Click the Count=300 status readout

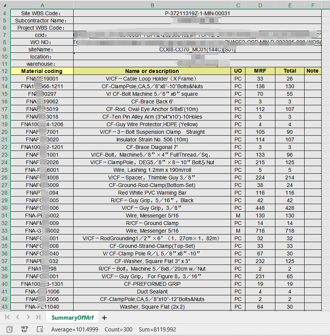pyautogui.click(x=118, y=330)
